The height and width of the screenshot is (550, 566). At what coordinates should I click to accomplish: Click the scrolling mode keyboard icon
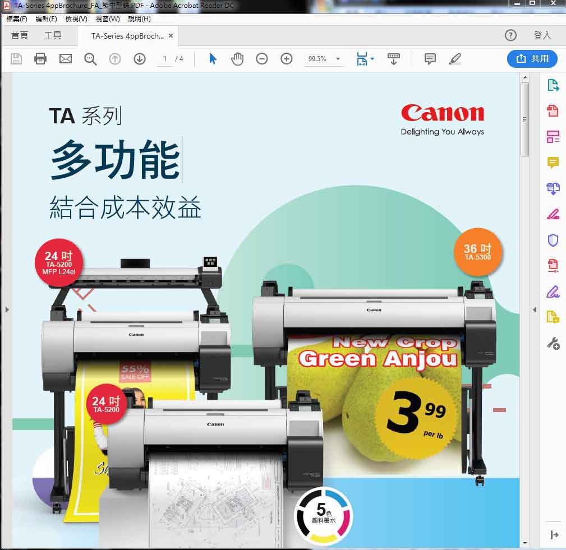(x=393, y=58)
